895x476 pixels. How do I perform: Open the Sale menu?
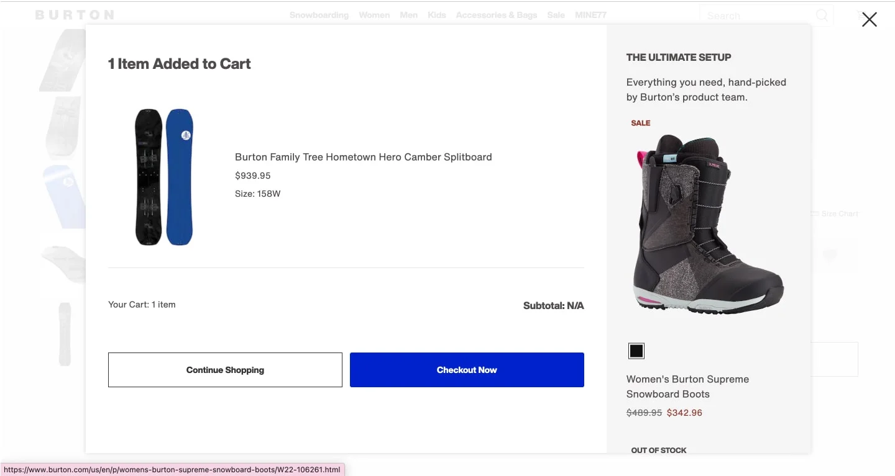(x=556, y=15)
